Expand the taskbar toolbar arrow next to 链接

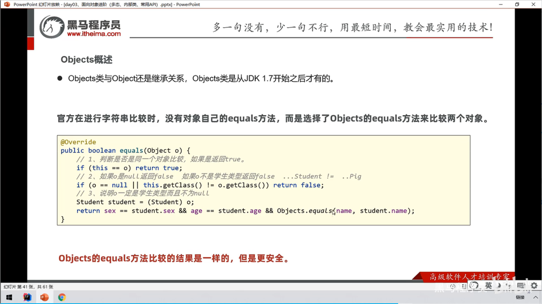pyautogui.click(x=536, y=297)
